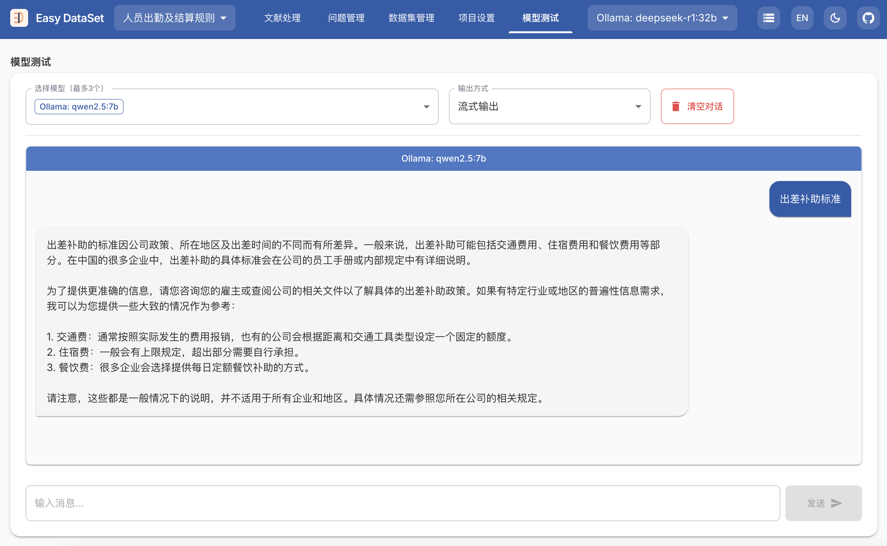Focus the 输入消息 text field

(402, 503)
